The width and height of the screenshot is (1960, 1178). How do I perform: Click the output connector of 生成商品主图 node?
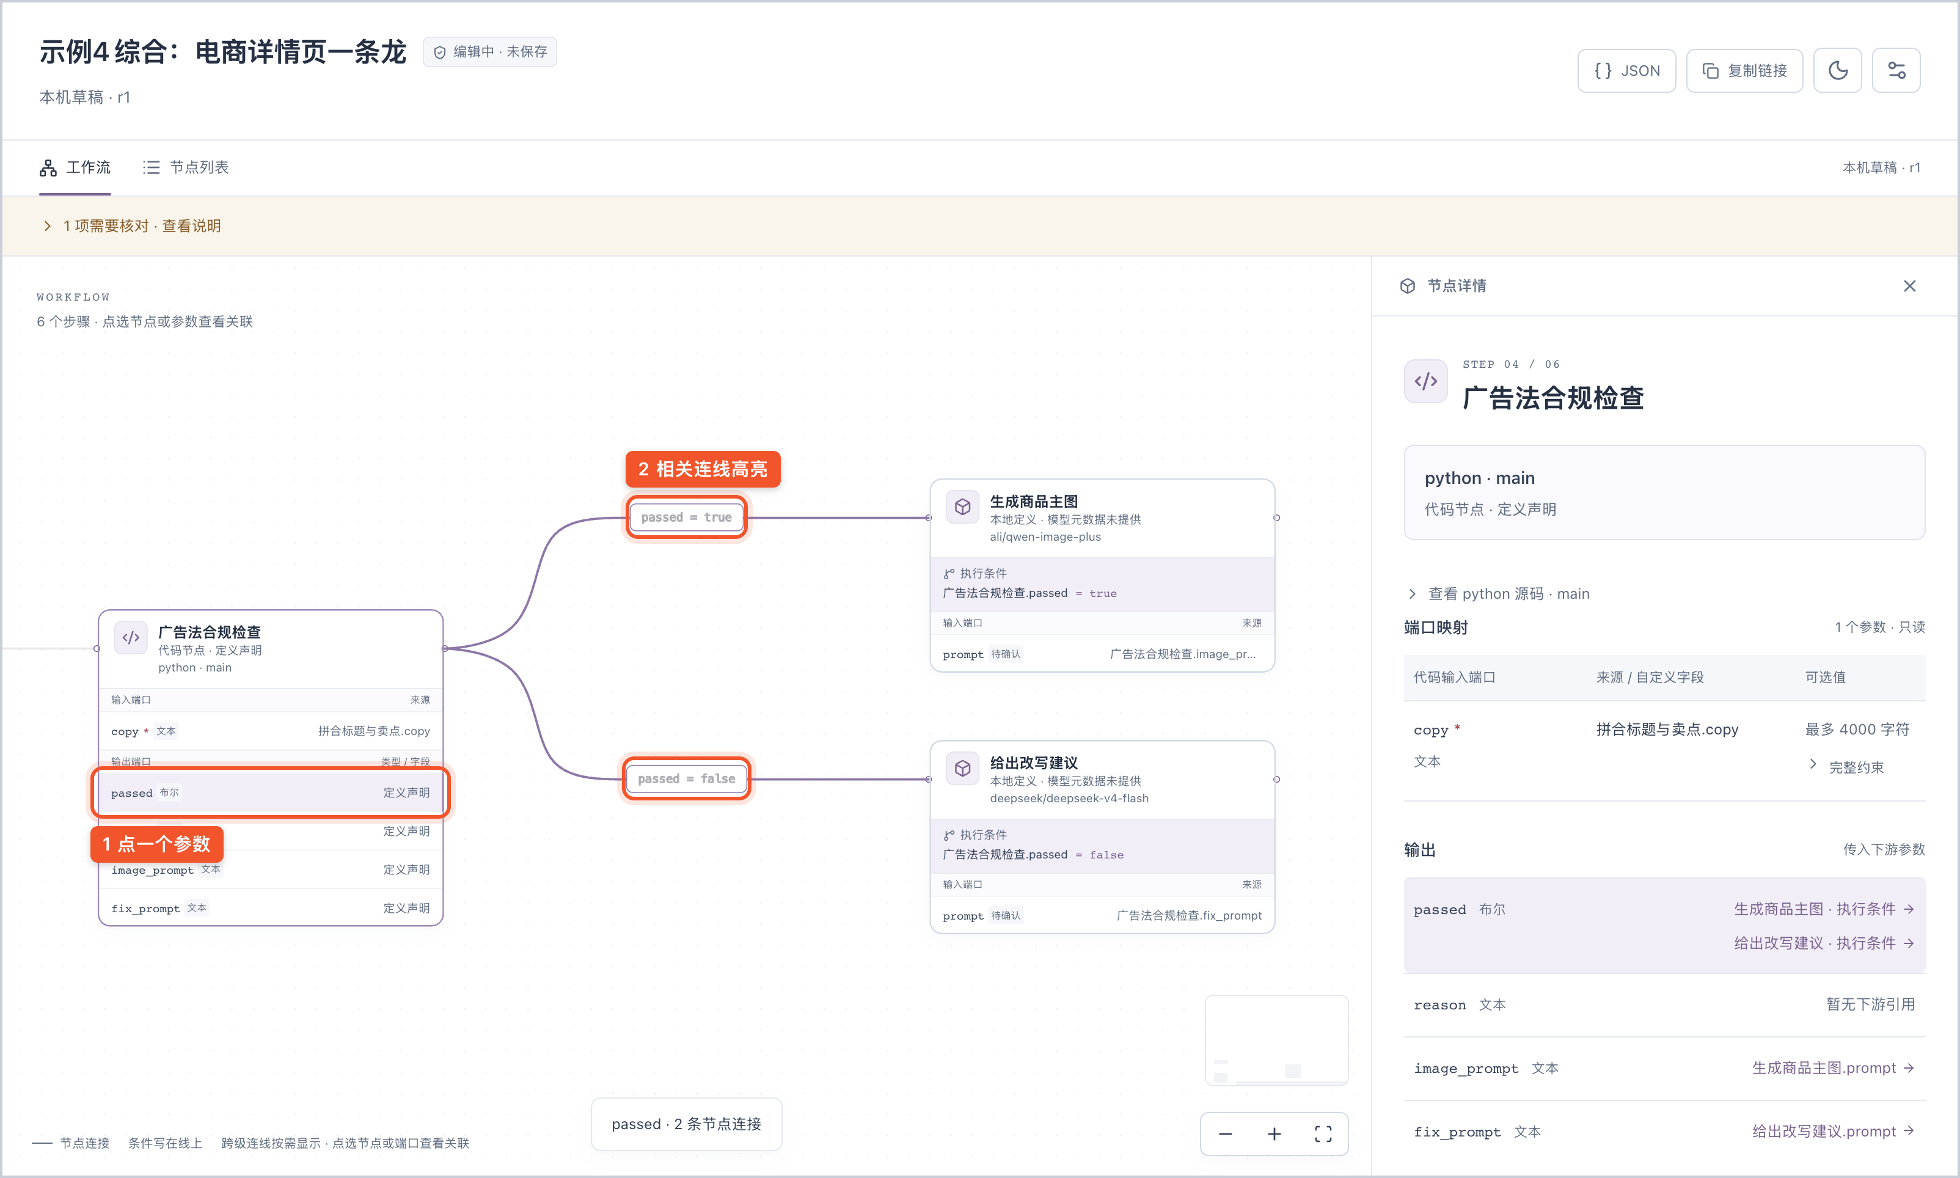(x=1276, y=518)
